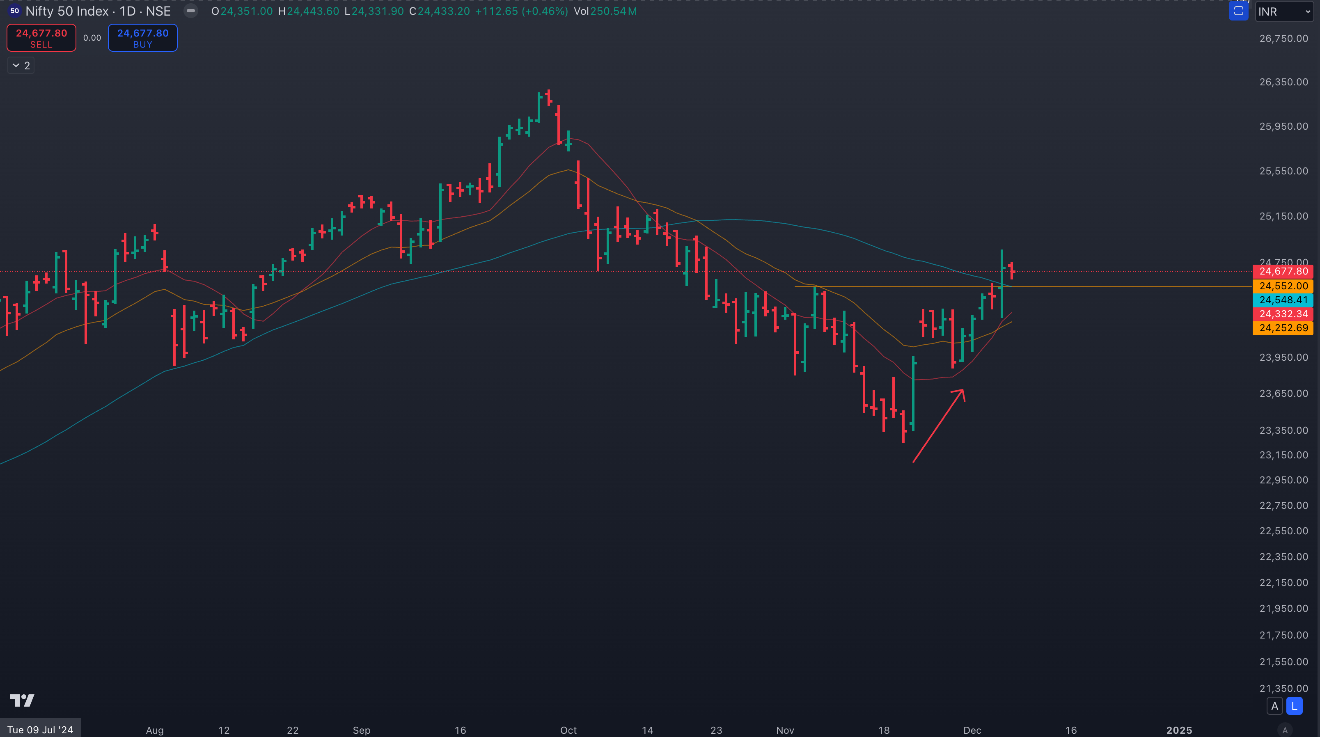Viewport: 1320px width, 737px height.
Task: Click the 26,750.00 price axis label
Action: click(1283, 39)
